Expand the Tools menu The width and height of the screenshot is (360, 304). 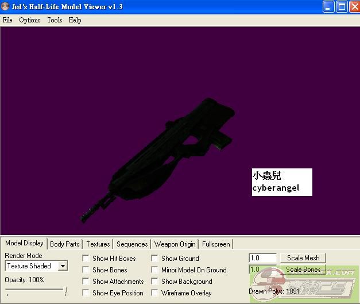click(x=55, y=20)
